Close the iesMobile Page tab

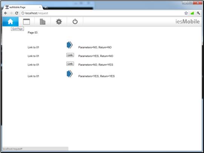pos(40,7)
